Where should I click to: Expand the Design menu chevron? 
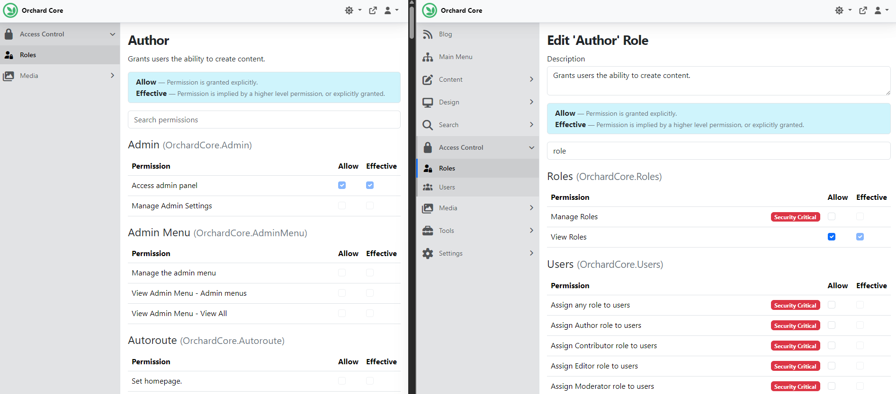pos(532,102)
